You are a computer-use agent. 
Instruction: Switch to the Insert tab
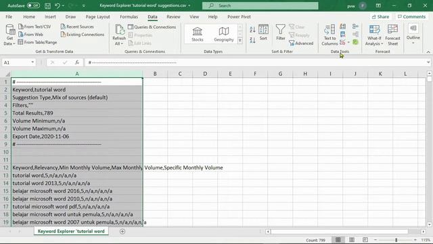tap(50, 16)
